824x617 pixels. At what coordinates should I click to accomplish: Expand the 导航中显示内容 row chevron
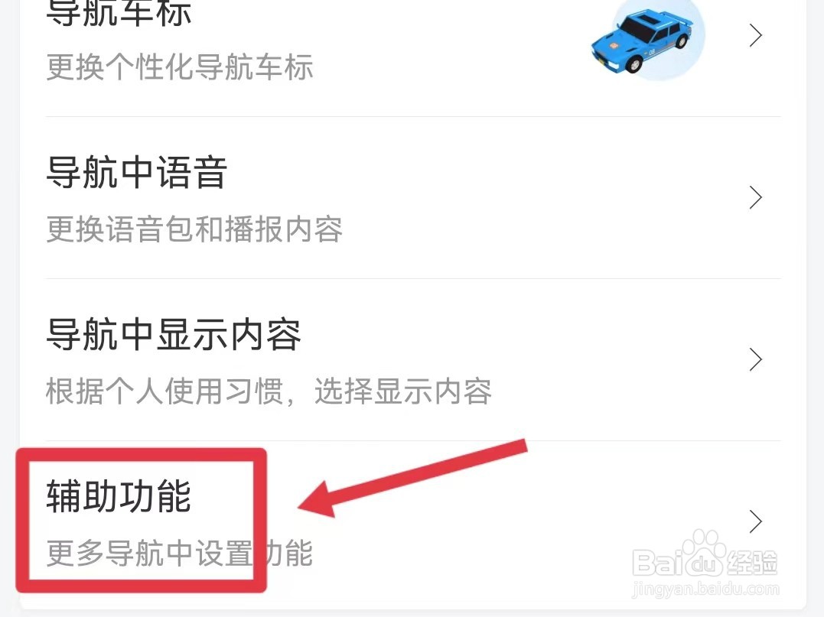(x=756, y=359)
